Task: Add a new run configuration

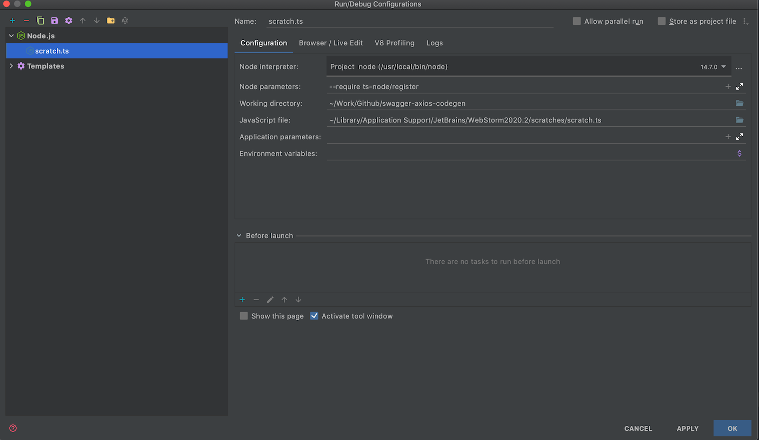Action: point(12,21)
